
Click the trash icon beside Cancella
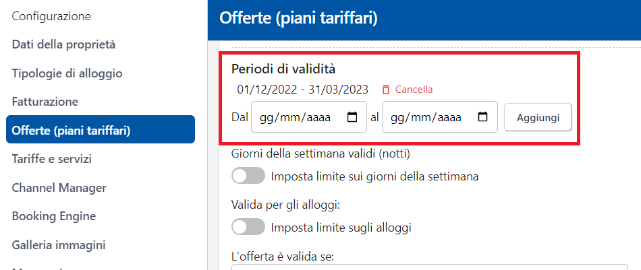coord(386,89)
